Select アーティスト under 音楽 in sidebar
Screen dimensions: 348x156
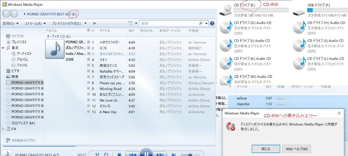pos(21,53)
